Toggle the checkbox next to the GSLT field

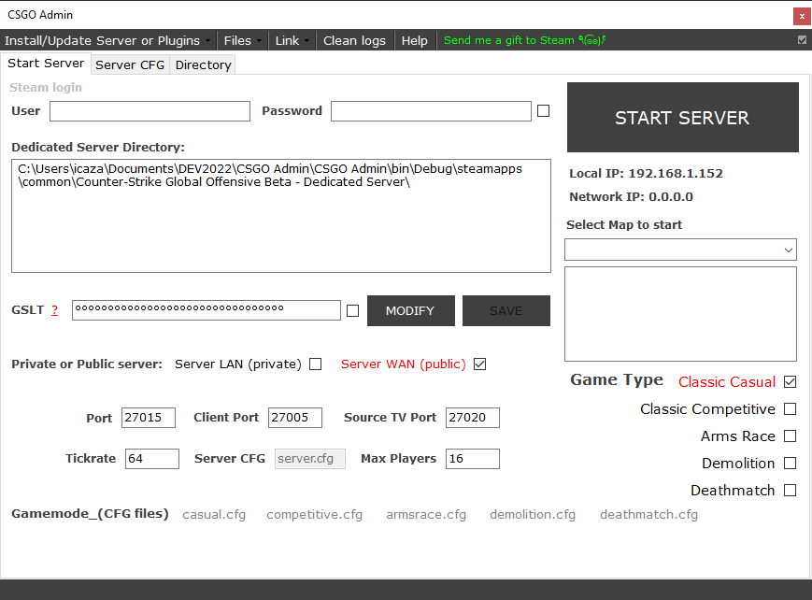tap(352, 310)
